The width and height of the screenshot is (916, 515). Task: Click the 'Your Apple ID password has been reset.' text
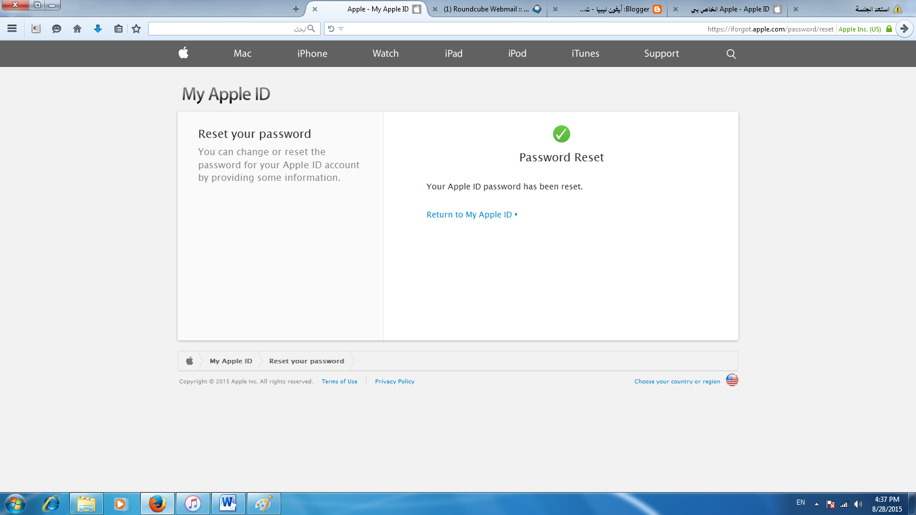tap(504, 187)
